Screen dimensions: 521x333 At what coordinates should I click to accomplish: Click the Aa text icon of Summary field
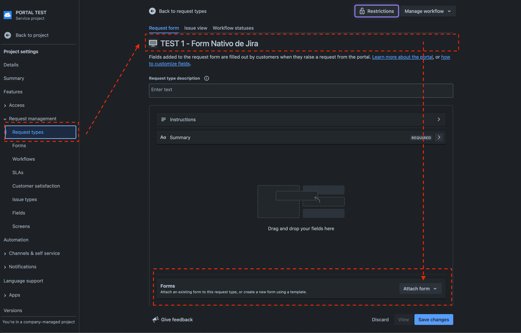point(163,137)
